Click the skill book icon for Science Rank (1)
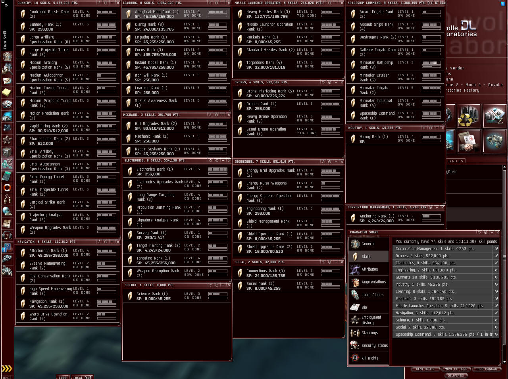 [130, 296]
